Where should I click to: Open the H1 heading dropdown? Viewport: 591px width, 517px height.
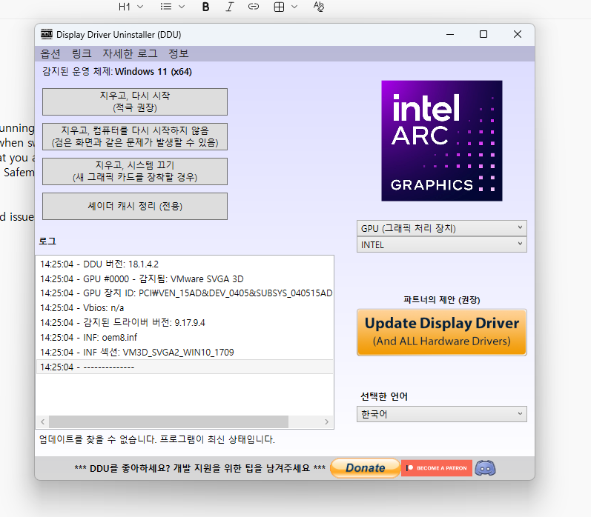click(x=131, y=7)
